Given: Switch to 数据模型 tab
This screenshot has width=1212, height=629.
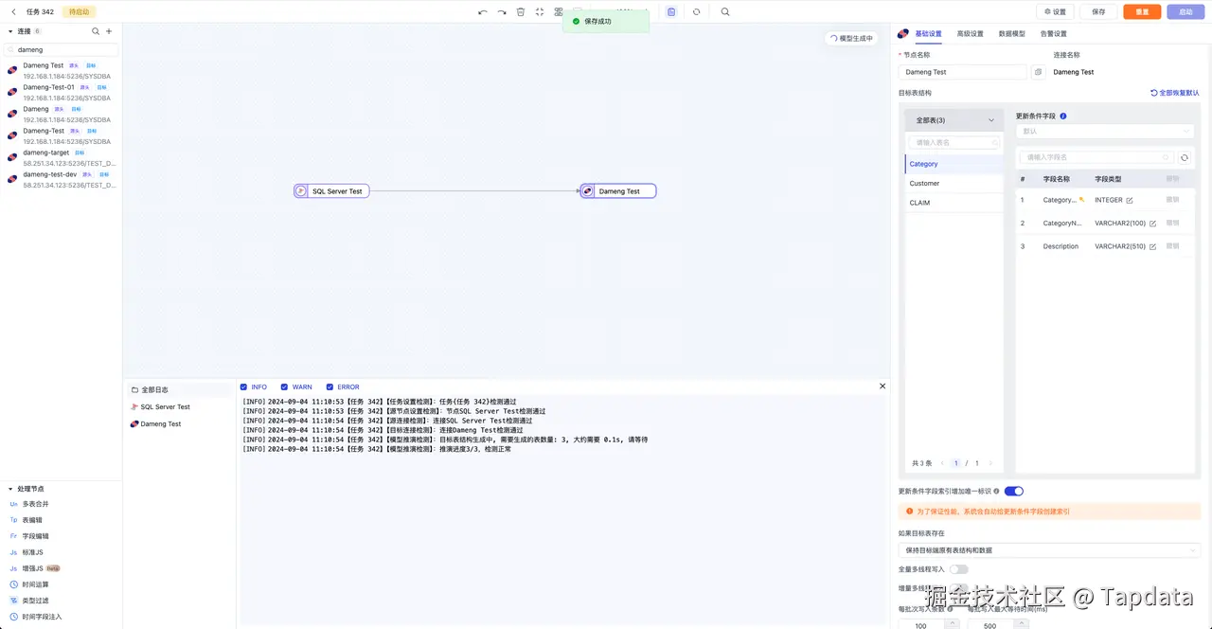Looking at the screenshot, I should 1011,34.
